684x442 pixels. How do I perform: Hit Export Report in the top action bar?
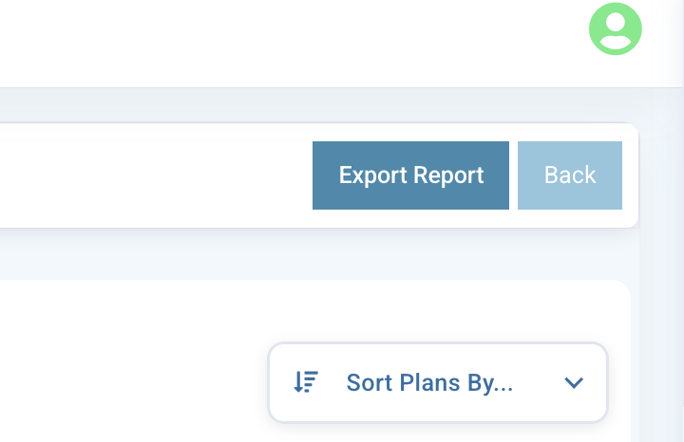(410, 175)
